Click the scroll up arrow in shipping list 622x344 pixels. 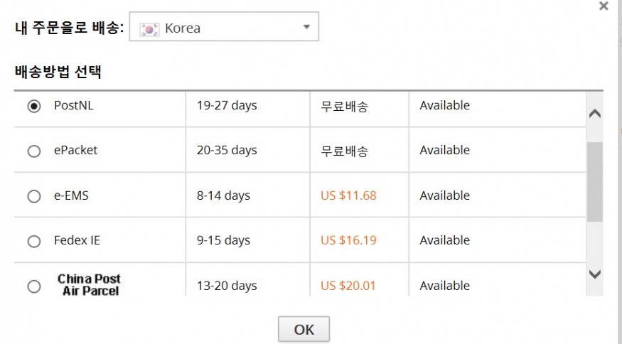tap(594, 114)
